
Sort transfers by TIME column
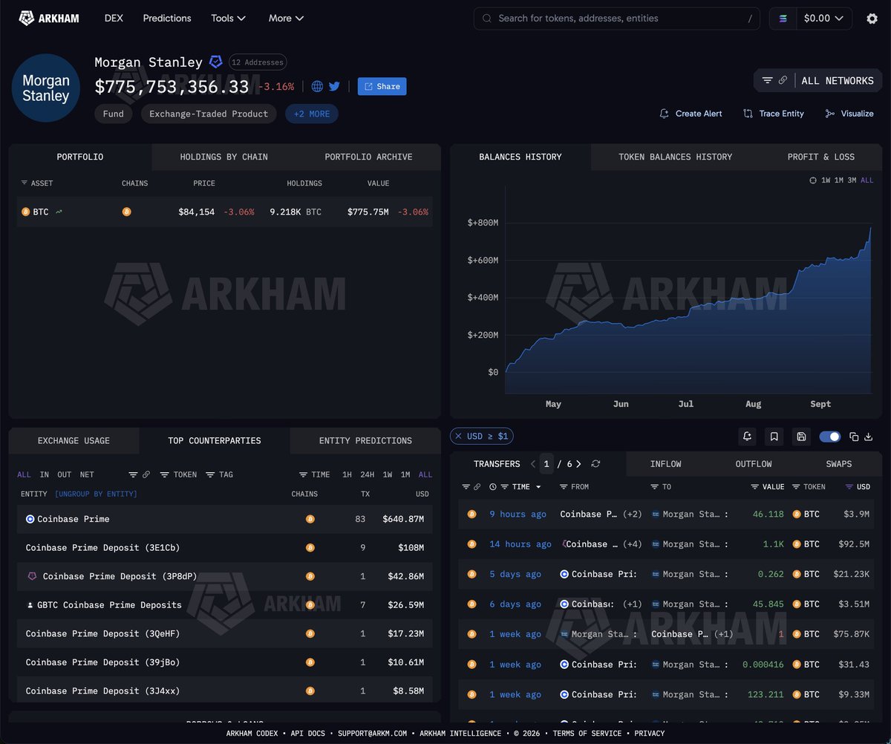click(521, 487)
